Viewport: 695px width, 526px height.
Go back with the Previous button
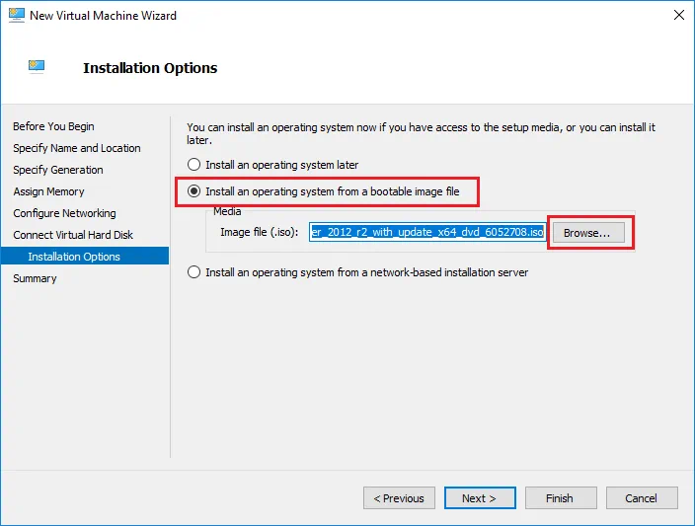point(399,498)
